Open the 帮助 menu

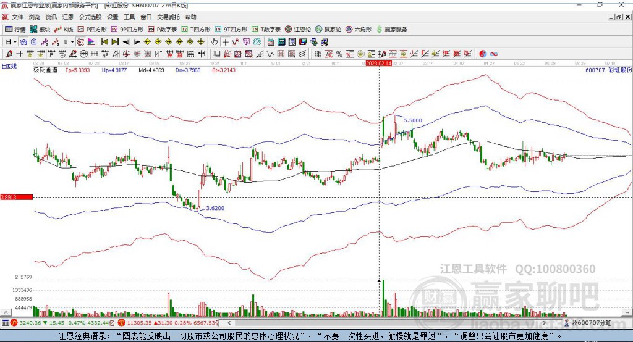click(190, 17)
